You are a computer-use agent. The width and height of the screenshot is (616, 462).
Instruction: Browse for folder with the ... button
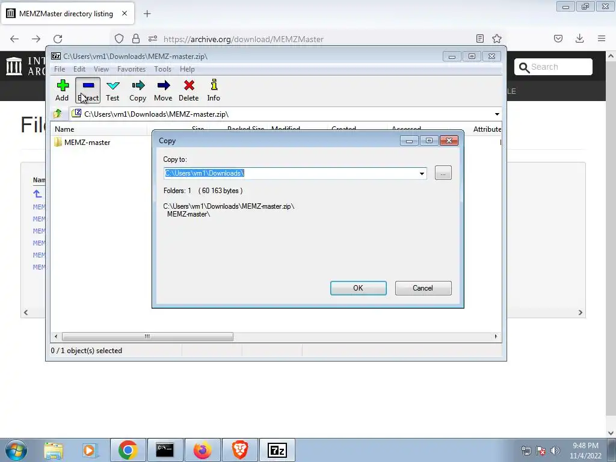coord(443,173)
